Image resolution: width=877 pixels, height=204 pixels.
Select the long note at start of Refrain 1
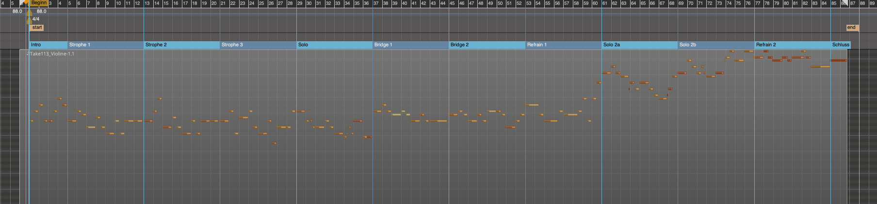tap(532, 105)
